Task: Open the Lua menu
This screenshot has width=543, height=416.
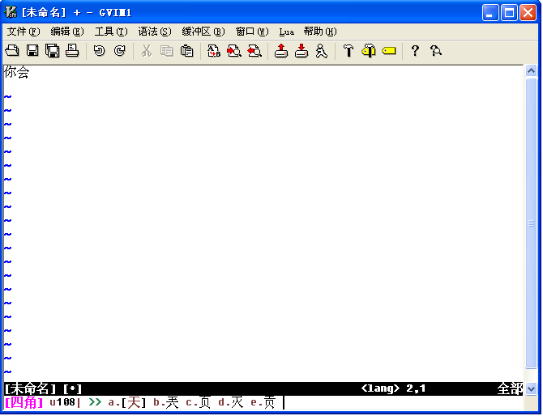Action: coord(287,32)
